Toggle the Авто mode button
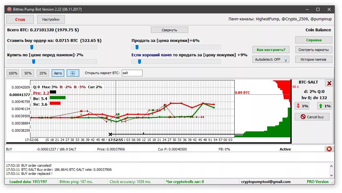This screenshot has height=193, width=342. [58, 73]
